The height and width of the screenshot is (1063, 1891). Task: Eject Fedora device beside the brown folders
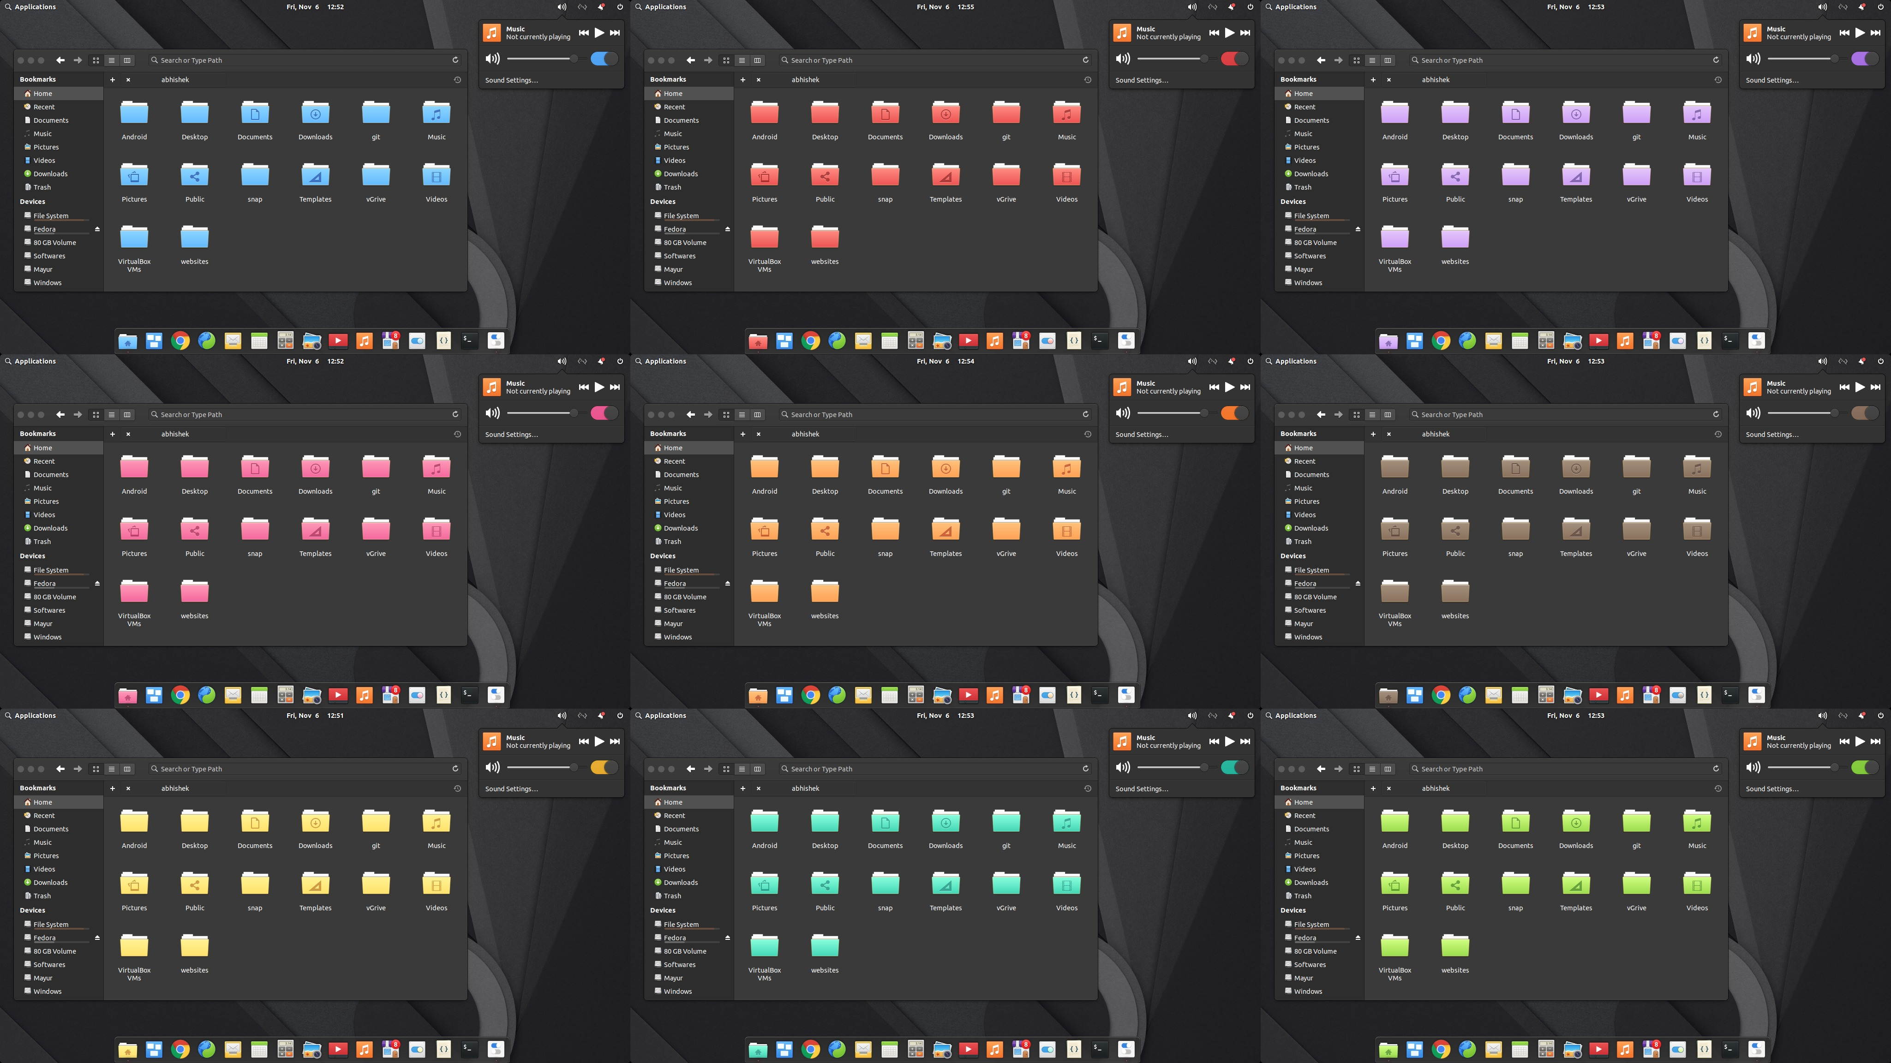coord(1357,584)
